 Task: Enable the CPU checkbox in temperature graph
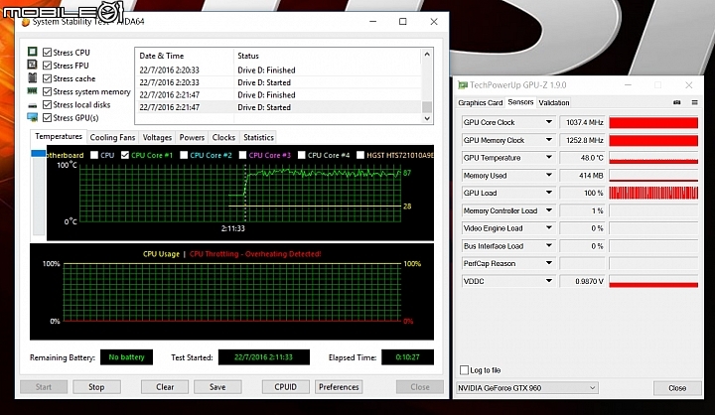(94, 155)
